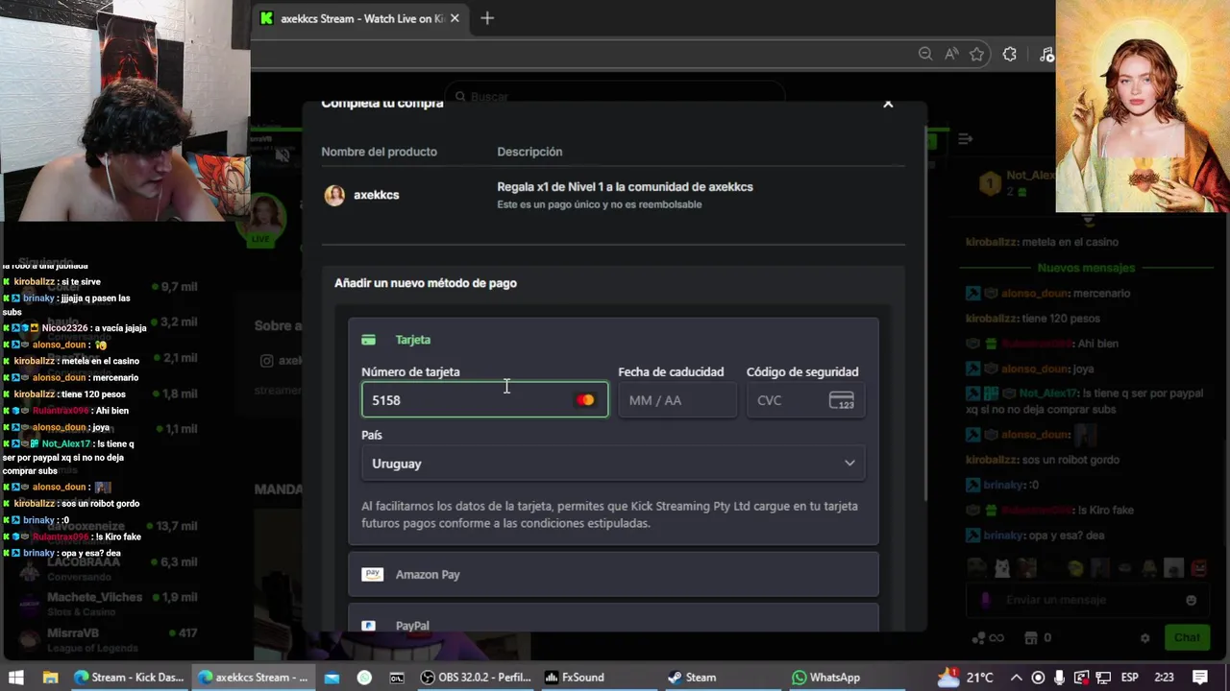1230x691 pixels.
Task: Click the axekkcs avatar in product row
Action: (334, 195)
